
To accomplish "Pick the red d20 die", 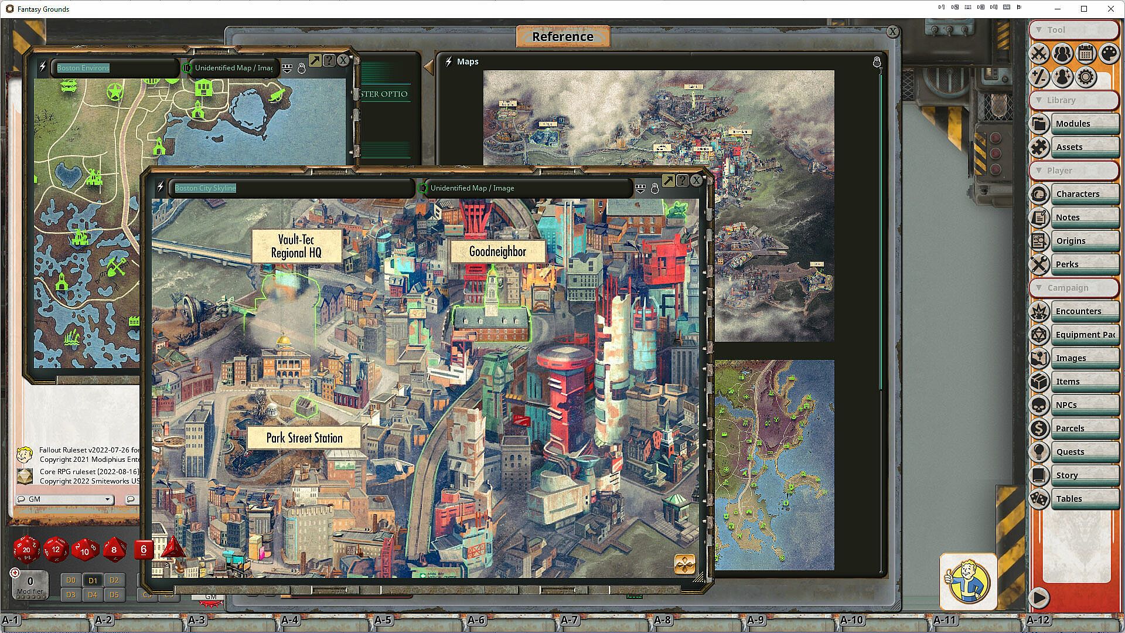I will click(x=26, y=549).
